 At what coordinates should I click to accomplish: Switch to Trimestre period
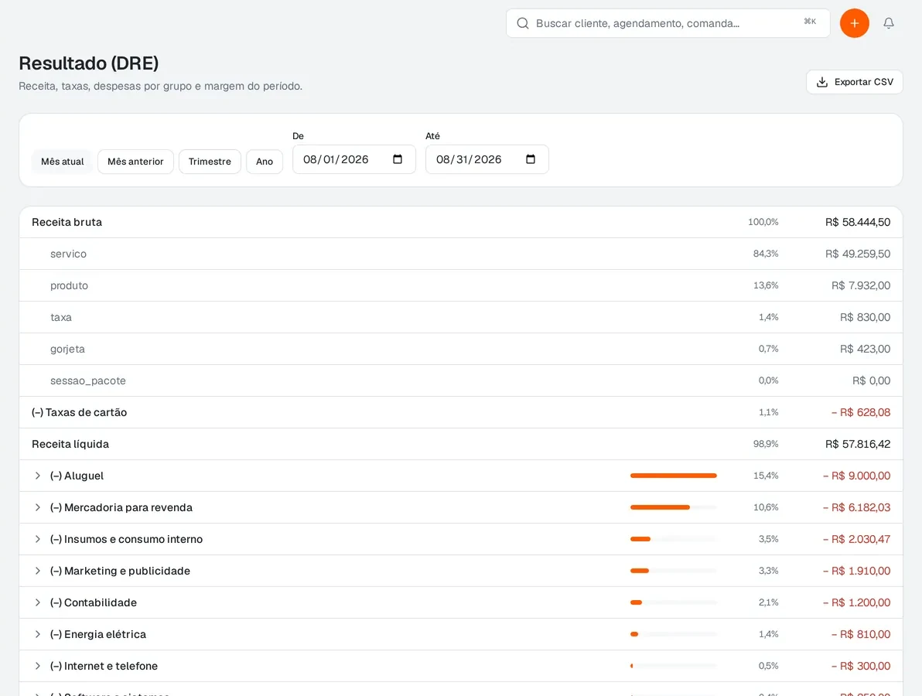tap(210, 162)
